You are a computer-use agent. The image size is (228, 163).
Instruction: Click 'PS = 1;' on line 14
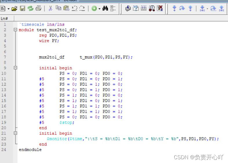click(x=68, y=95)
